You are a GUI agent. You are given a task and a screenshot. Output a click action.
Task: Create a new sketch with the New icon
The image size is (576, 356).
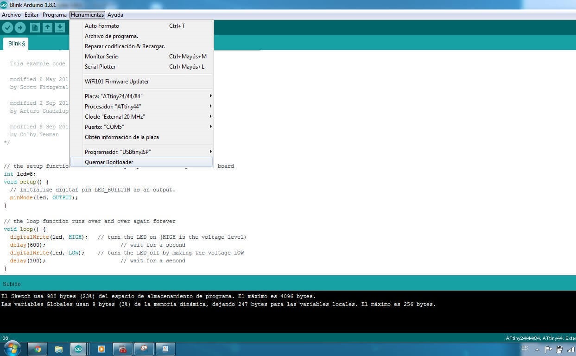(35, 27)
